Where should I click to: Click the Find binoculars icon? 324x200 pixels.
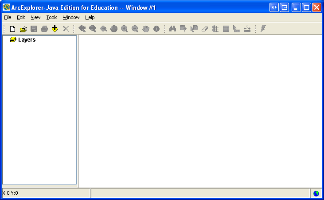tap(173, 29)
